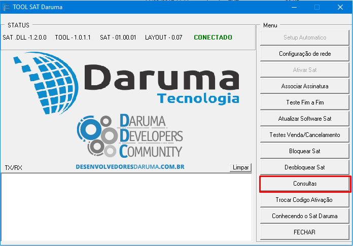Click Atualizar Software Sat
This screenshot has width=353, height=246.
305,119
